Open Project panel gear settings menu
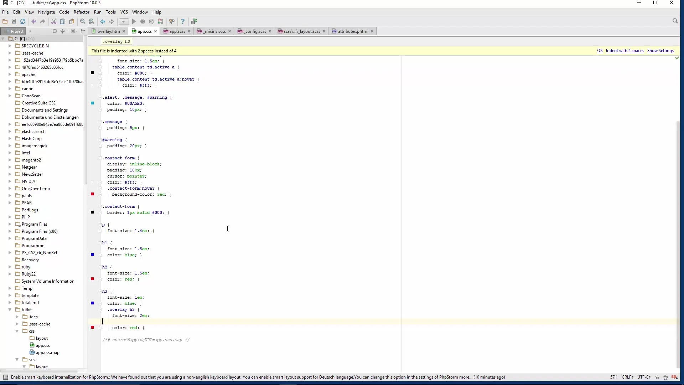This screenshot has width=684, height=385. tap(74, 31)
